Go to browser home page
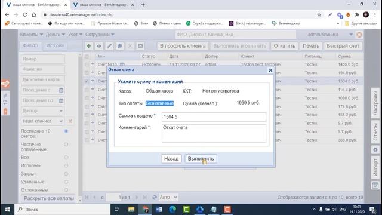Viewport: 382px width, 215px height. (34, 14)
